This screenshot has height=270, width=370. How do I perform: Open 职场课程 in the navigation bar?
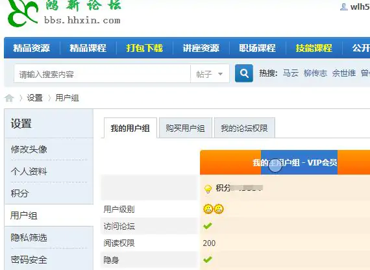point(258,48)
